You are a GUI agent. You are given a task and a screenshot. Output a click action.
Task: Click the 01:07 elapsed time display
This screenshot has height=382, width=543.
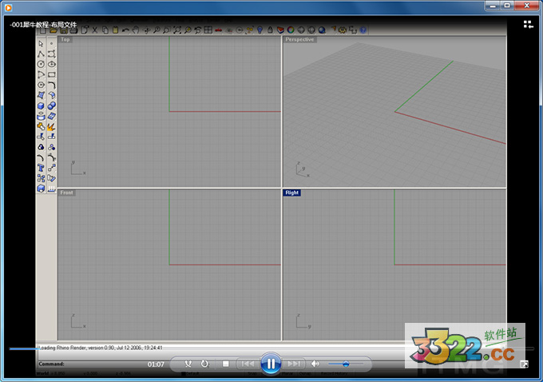(x=156, y=364)
